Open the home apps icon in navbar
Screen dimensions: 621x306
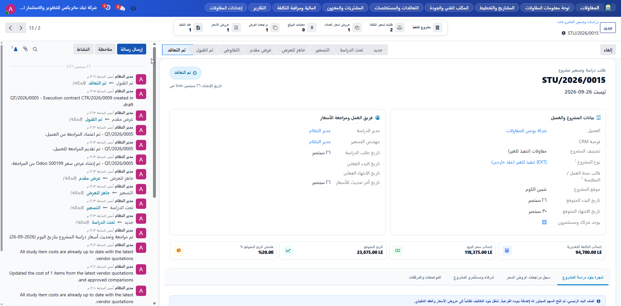(608, 7)
